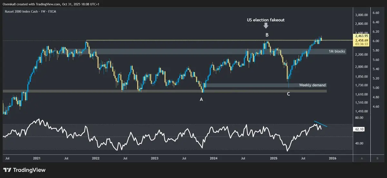
Task: Click the 1,850.00 price scale label
Action: click(362, 77)
